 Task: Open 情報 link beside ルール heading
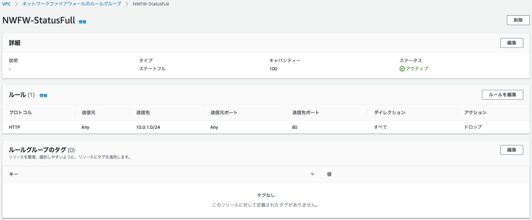click(43, 95)
